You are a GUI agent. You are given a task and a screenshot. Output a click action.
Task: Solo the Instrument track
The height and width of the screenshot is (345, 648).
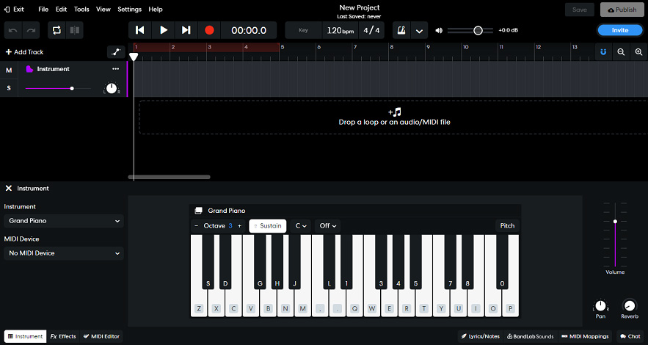[x=9, y=88]
